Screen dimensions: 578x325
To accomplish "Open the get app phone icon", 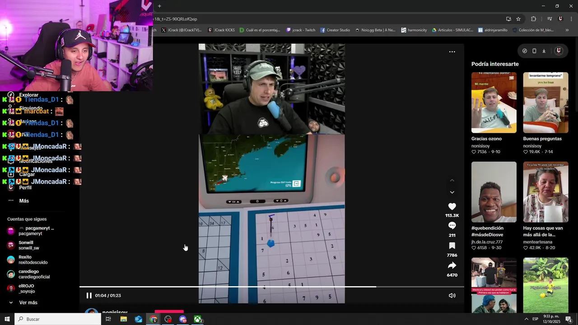I will pyautogui.click(x=534, y=51).
